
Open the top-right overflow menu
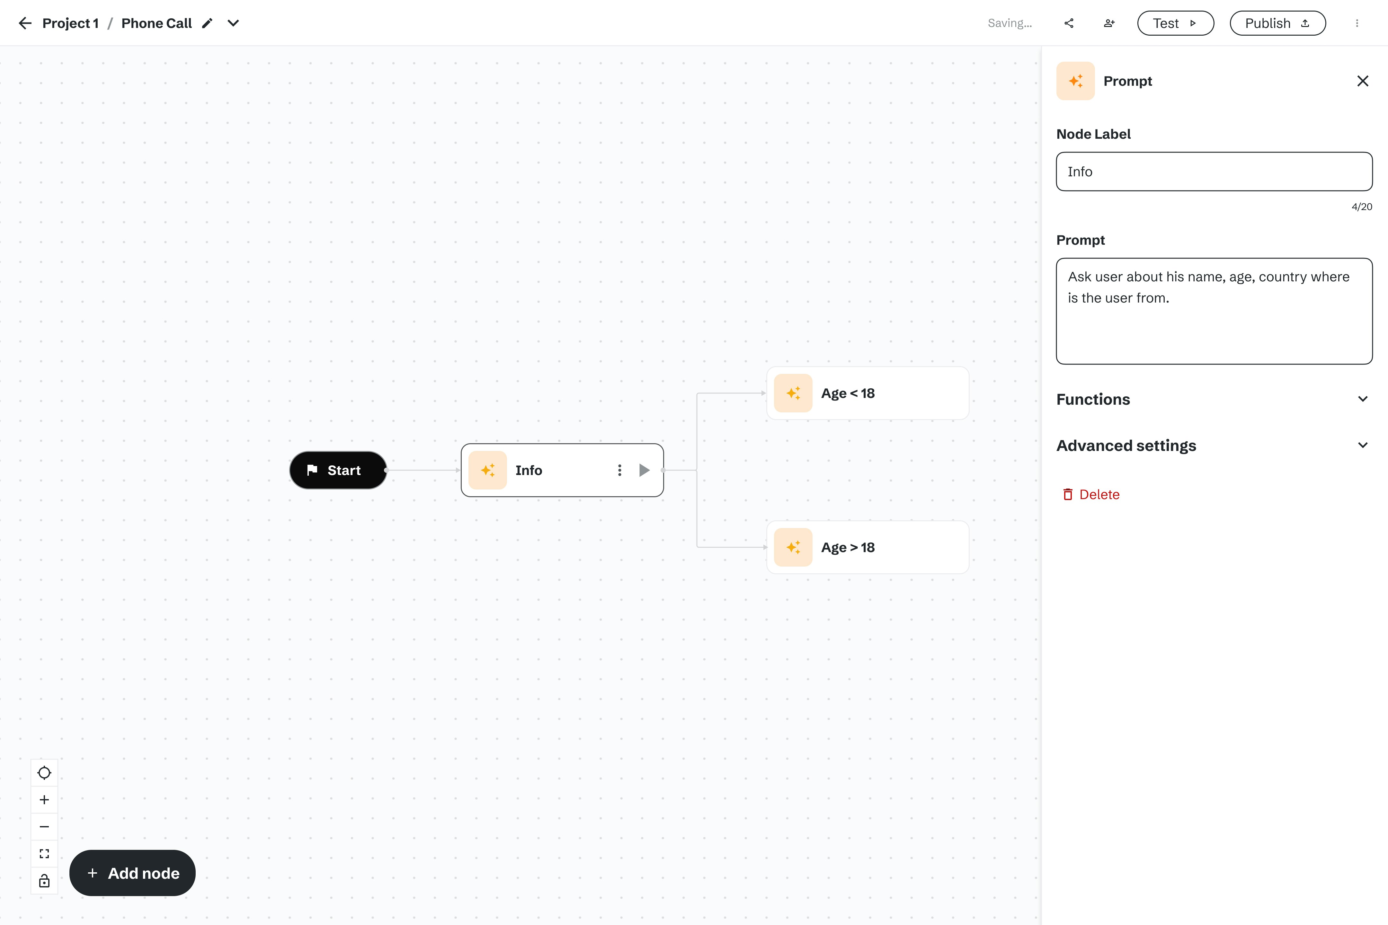coord(1357,23)
